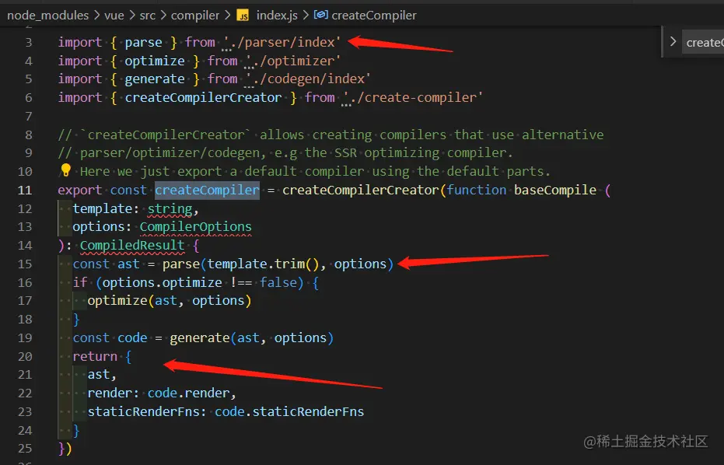Screen dimensions: 724x465
Task: Click node_modules in the breadcrumb path
Action: tap(47, 16)
